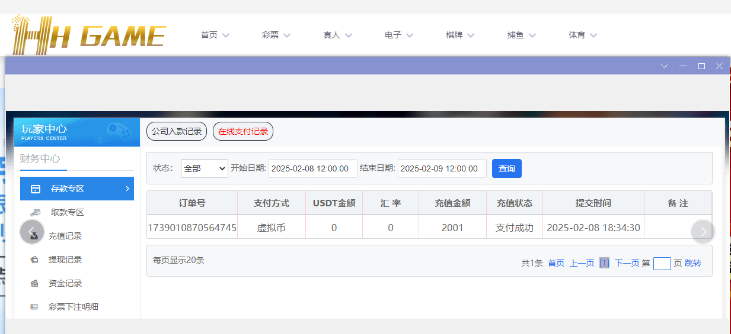Click the deposit zone card icon

coord(36,189)
